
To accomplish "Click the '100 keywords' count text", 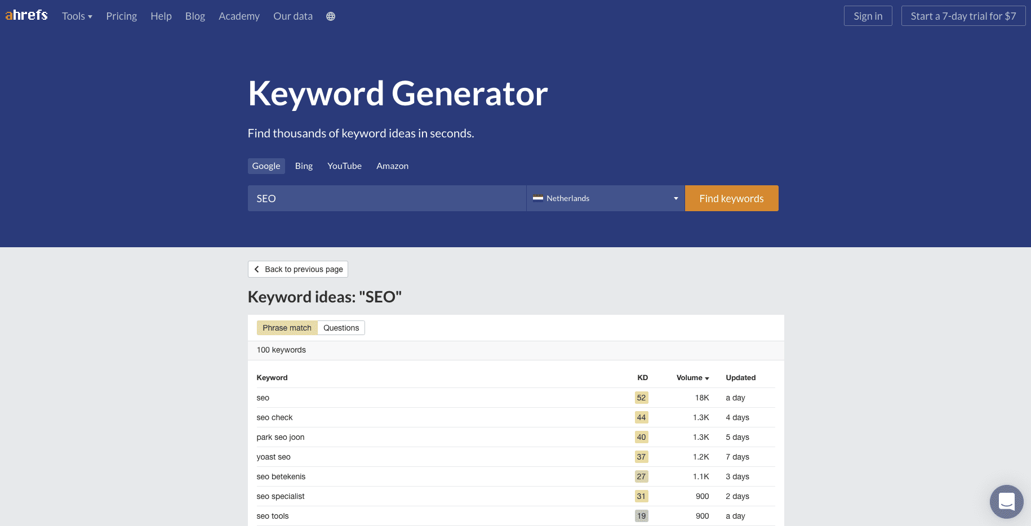I will pyautogui.click(x=281, y=350).
